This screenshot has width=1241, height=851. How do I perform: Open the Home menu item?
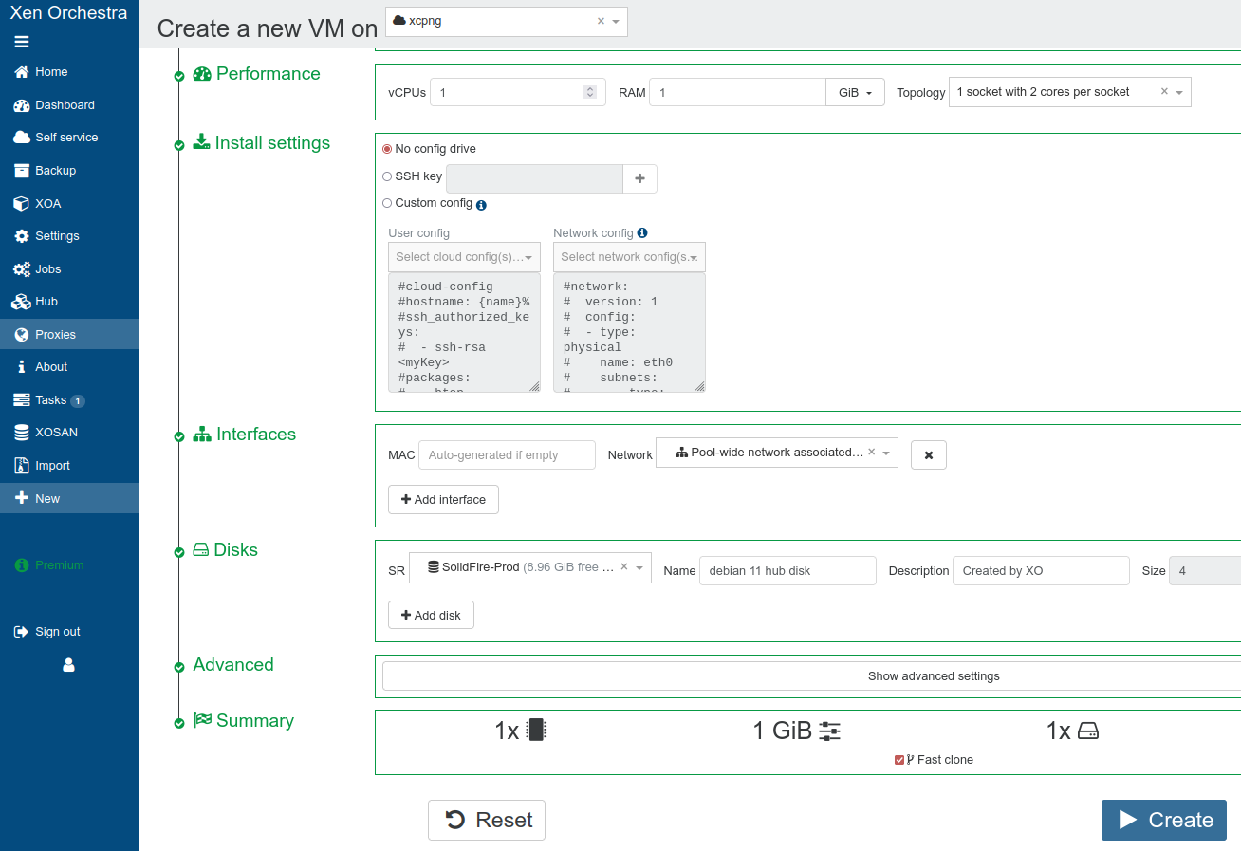pyautogui.click(x=69, y=72)
